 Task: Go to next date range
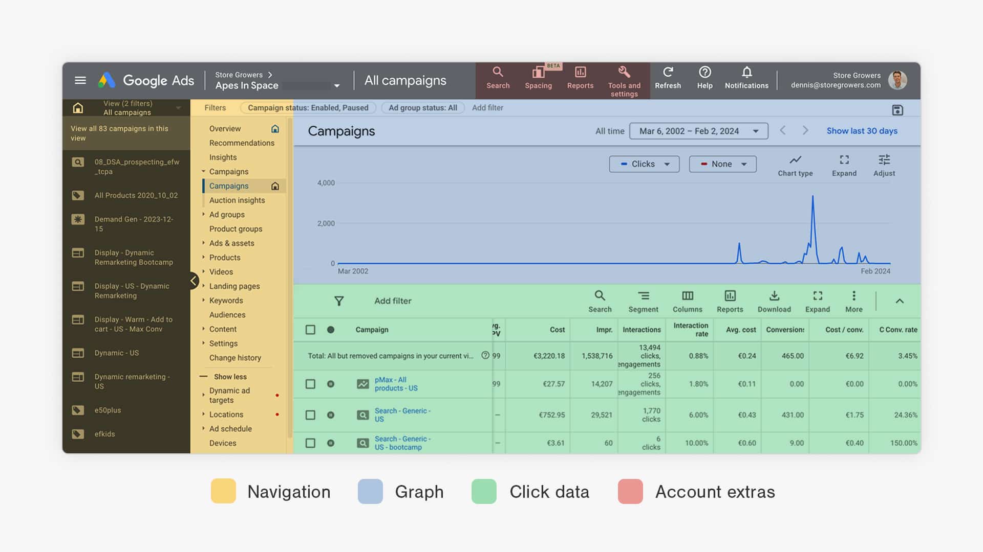[x=805, y=130]
